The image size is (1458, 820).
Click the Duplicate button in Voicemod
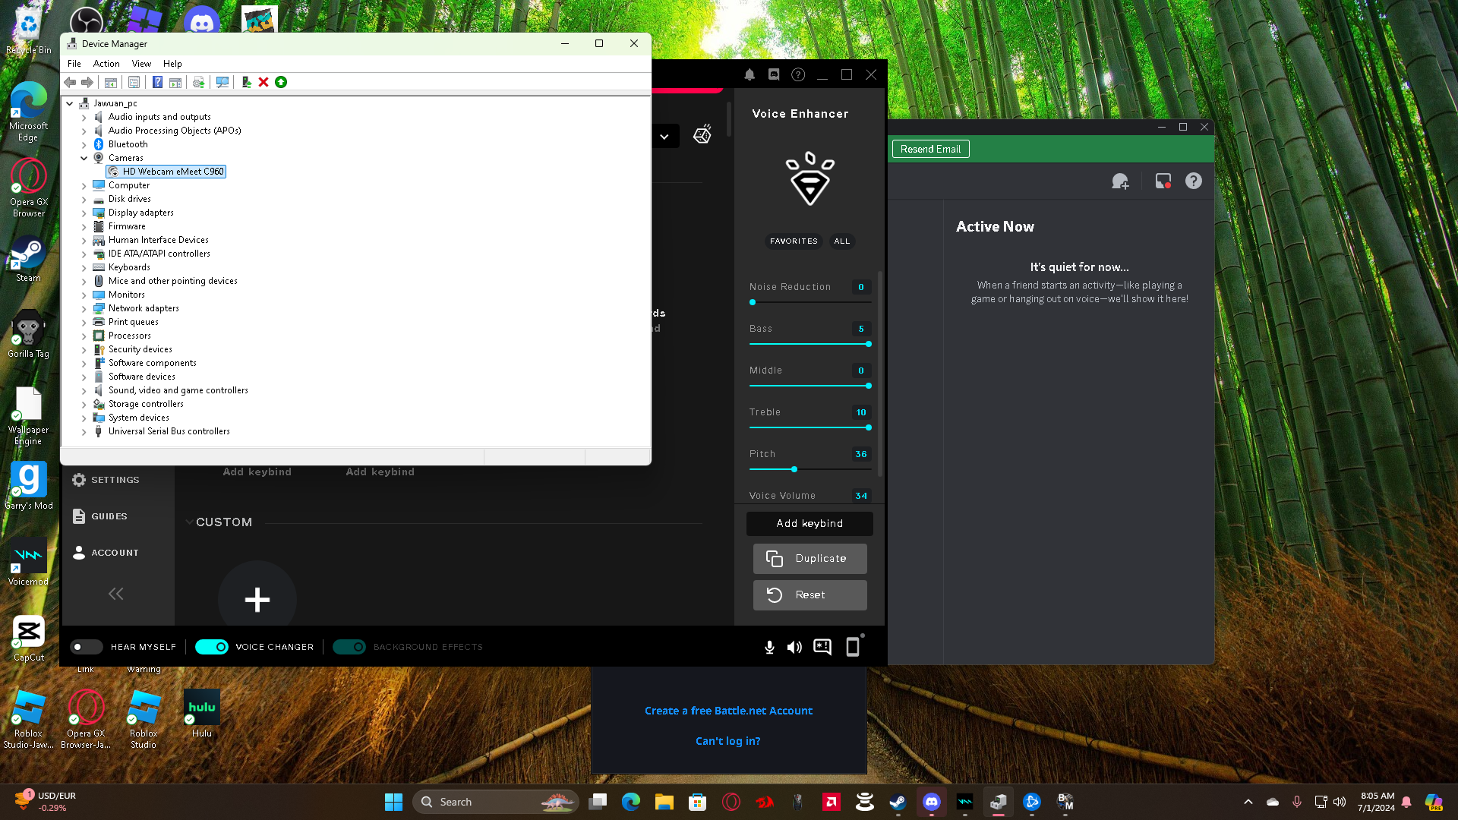point(809,559)
